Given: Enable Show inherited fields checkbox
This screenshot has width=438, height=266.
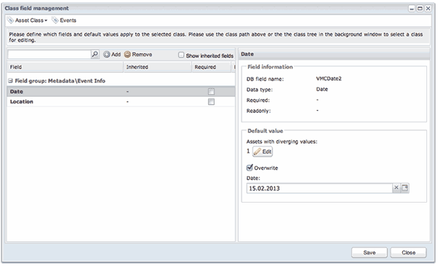Looking at the screenshot, I should pyautogui.click(x=181, y=55).
